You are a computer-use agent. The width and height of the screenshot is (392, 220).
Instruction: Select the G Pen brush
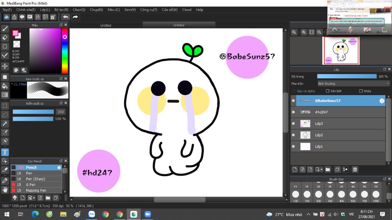click(x=31, y=184)
